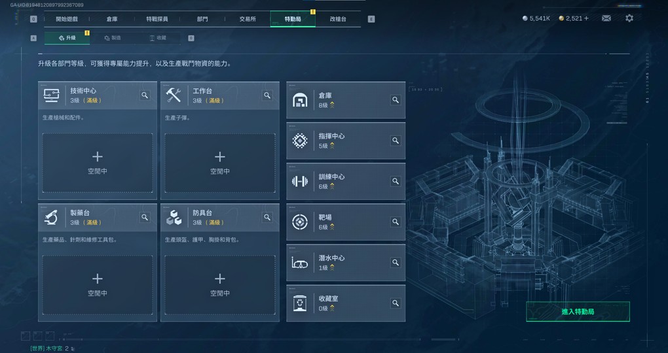Switch to the 交易所 top tab
Viewport: 668px width, 353px height.
(x=248, y=19)
